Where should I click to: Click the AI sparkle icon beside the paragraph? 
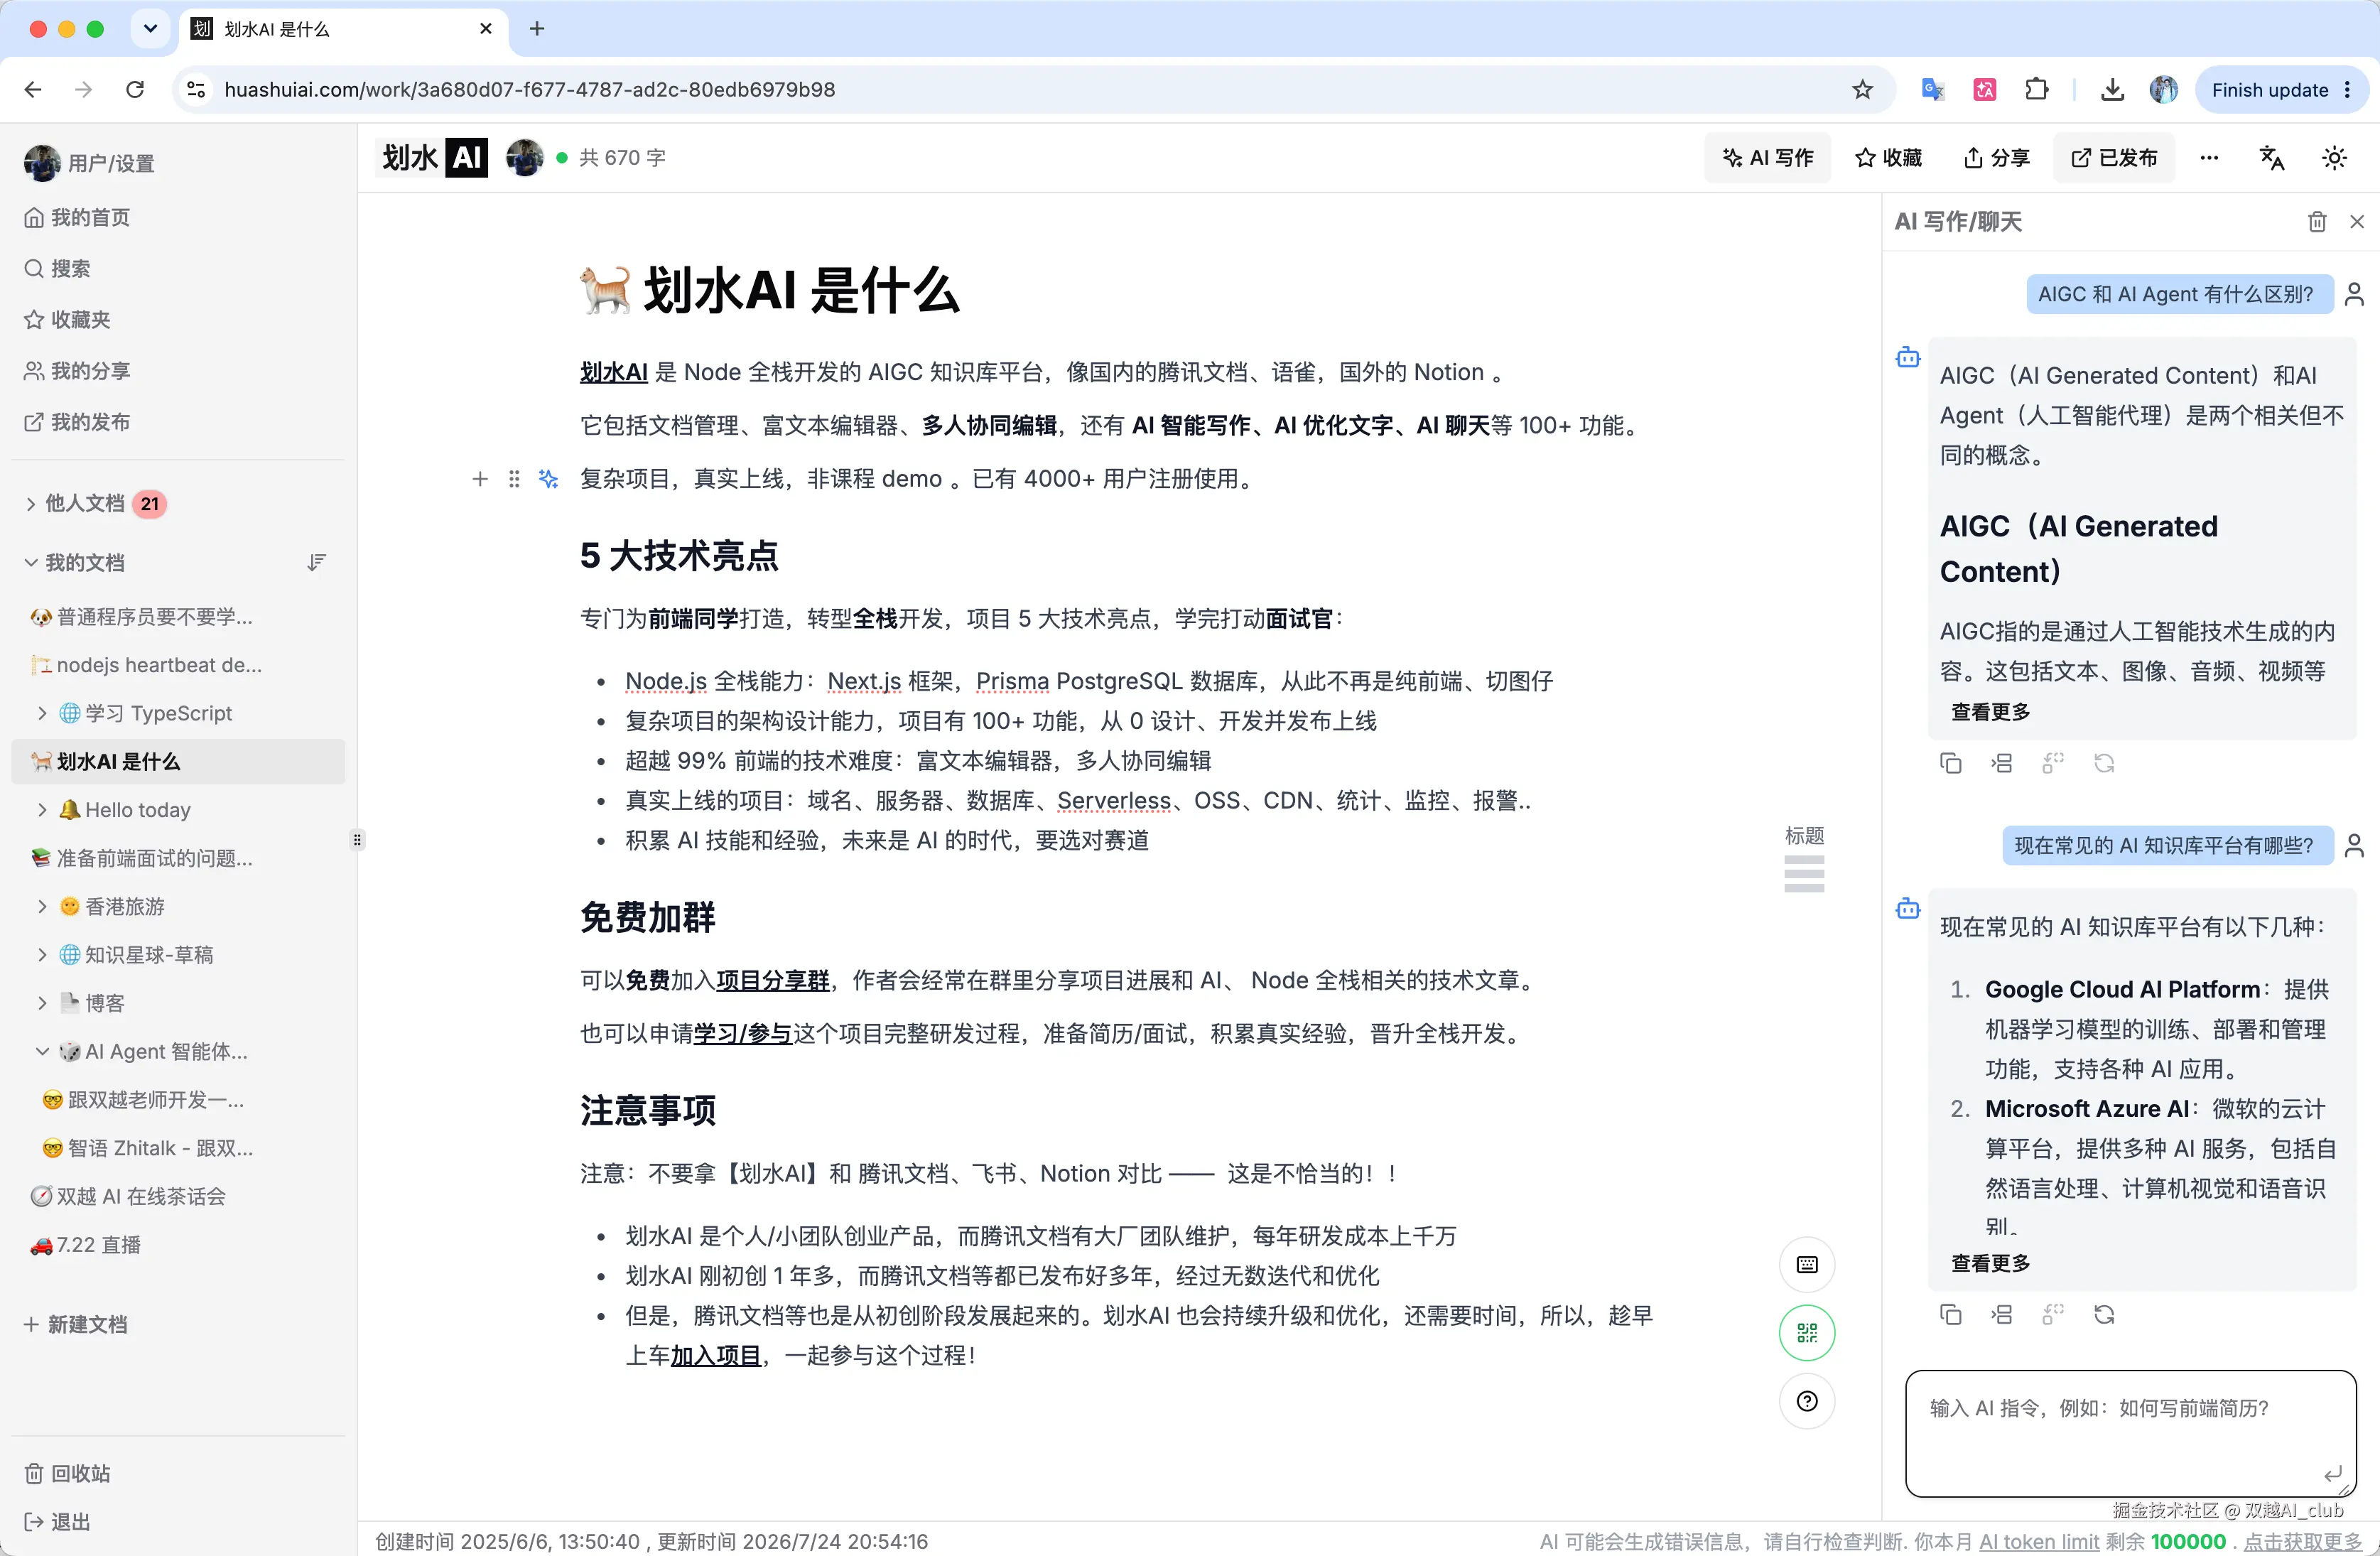(548, 479)
